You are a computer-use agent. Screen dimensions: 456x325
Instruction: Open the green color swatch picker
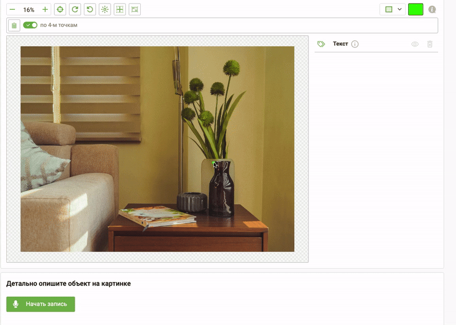coord(416,9)
